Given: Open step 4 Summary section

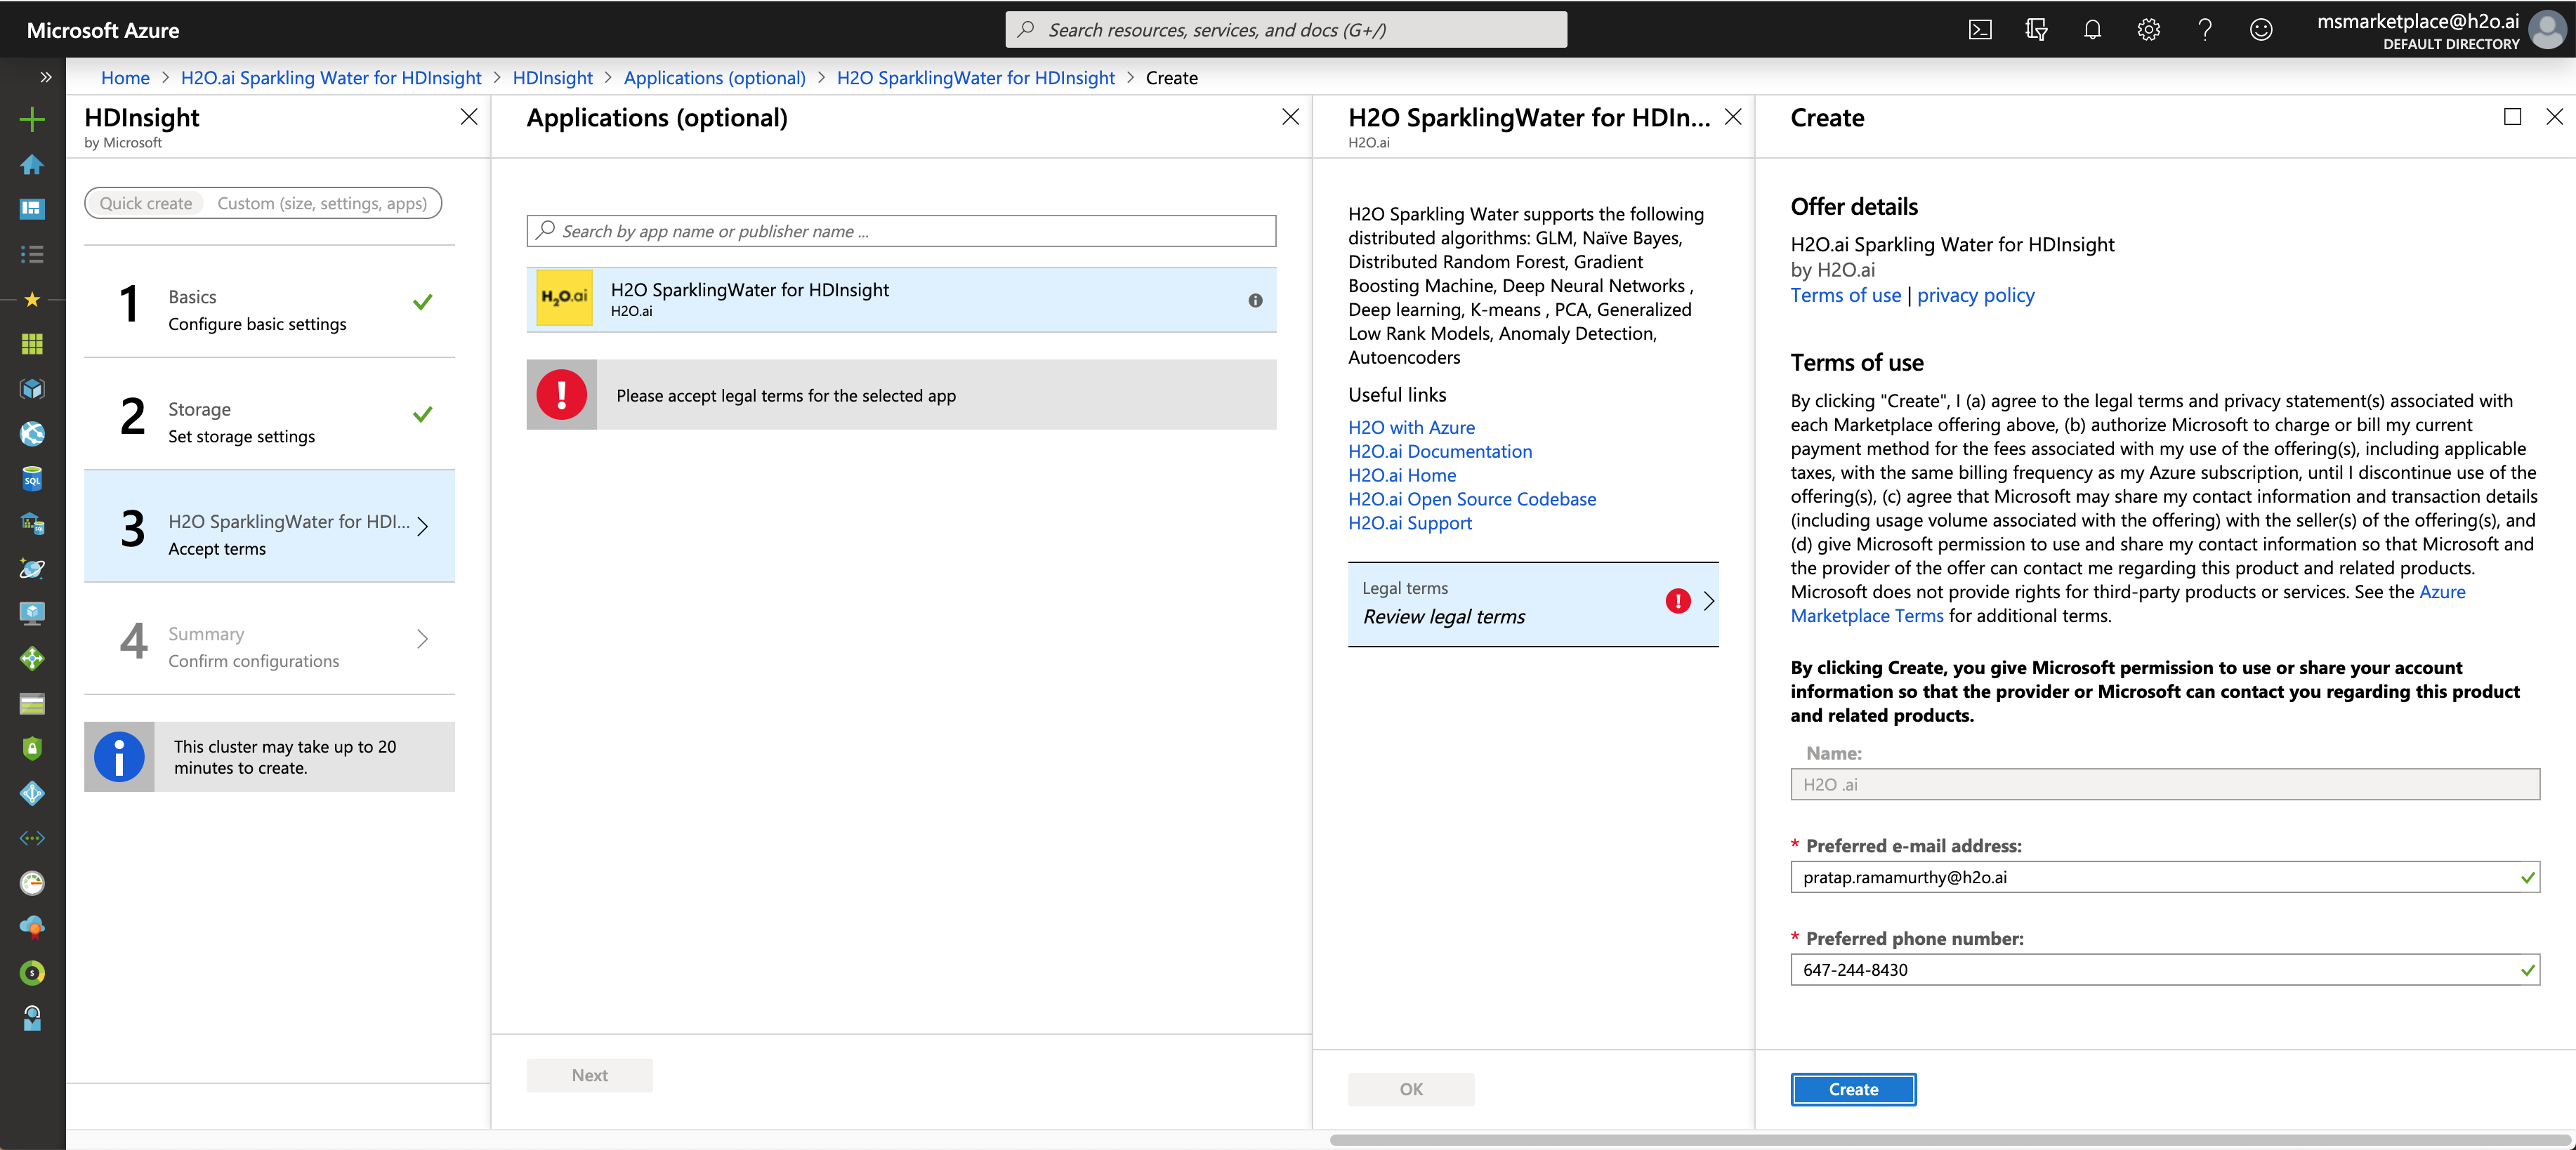Looking at the screenshot, I should [270, 647].
